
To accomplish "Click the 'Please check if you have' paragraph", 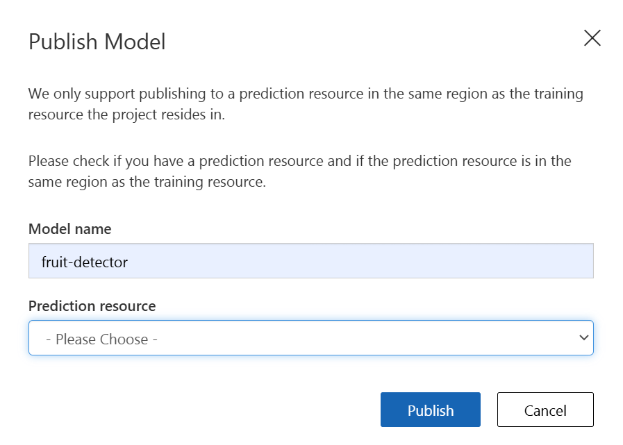I will pos(300,171).
